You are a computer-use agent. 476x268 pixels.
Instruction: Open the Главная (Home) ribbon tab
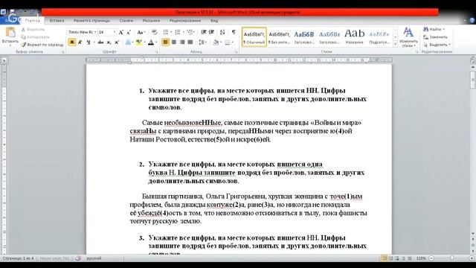click(x=33, y=21)
